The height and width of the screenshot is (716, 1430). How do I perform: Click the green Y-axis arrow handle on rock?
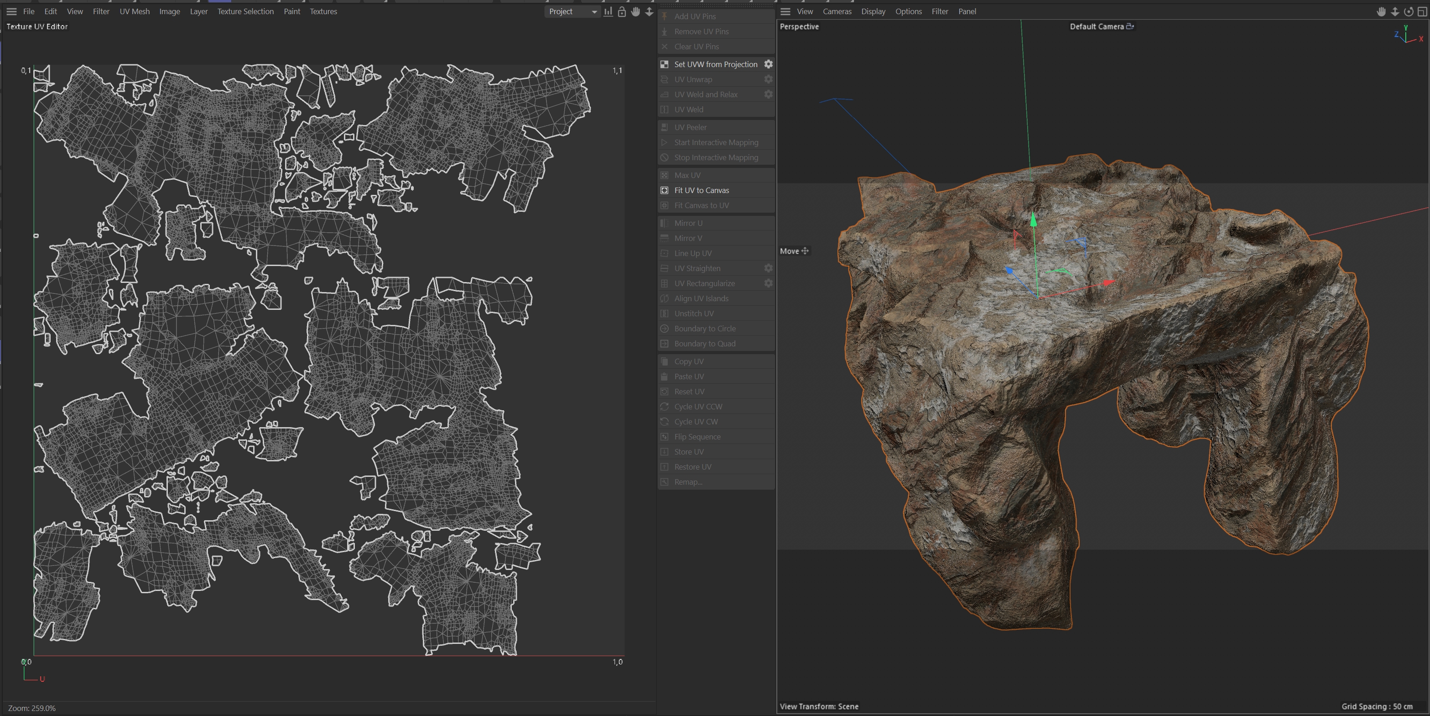click(x=1033, y=220)
